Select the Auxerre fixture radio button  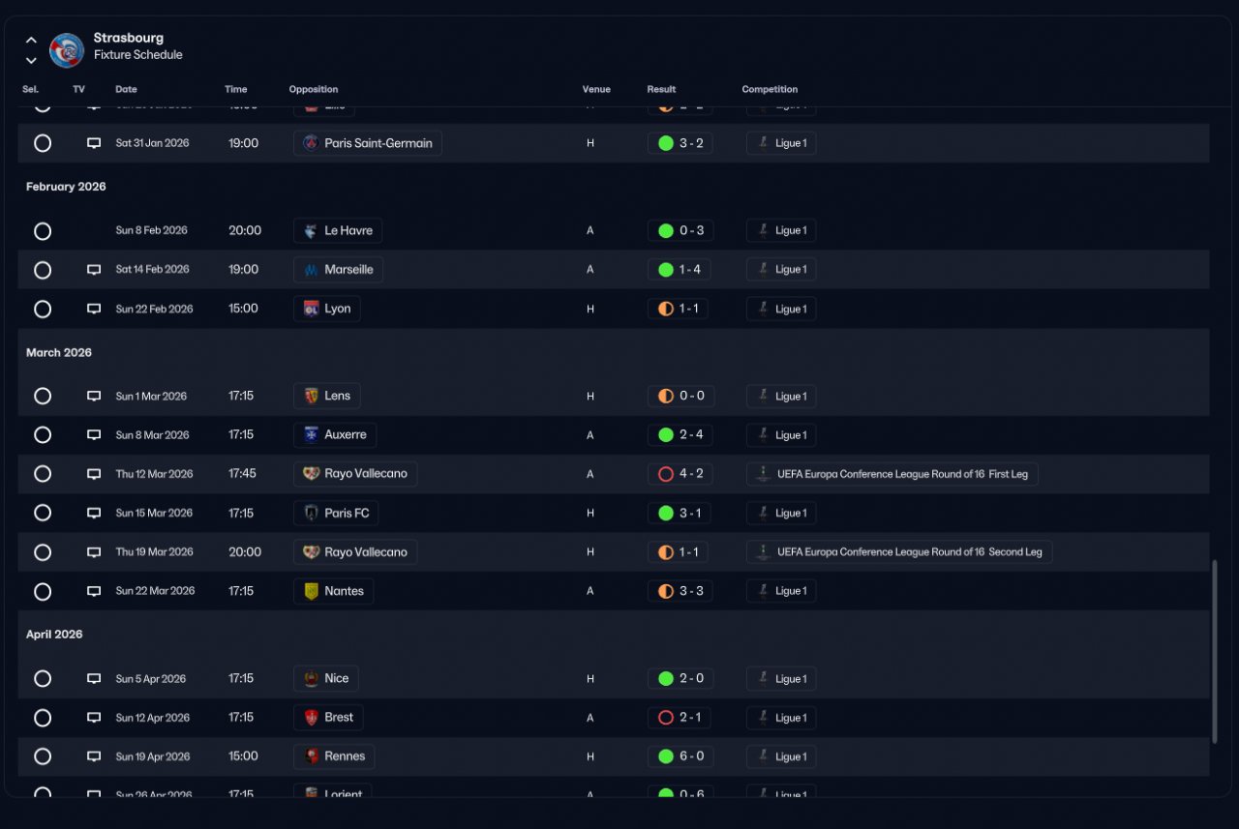click(x=43, y=435)
